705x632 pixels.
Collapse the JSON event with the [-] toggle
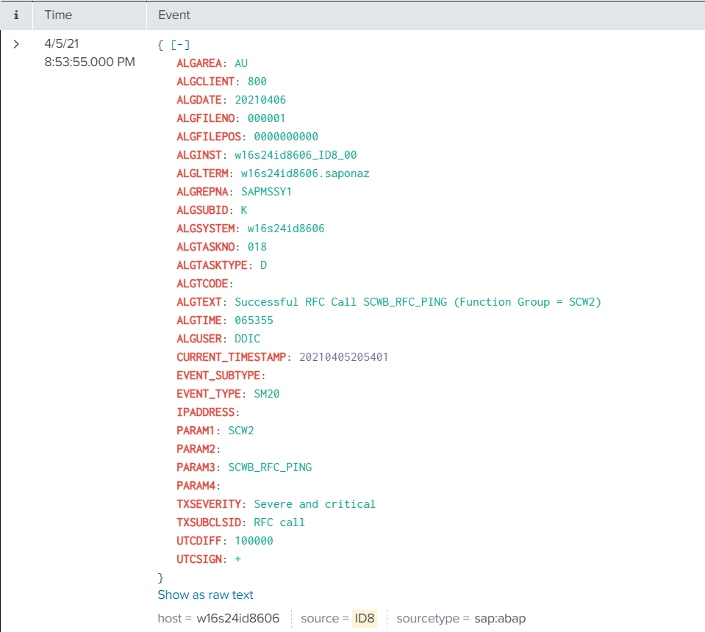(x=180, y=45)
